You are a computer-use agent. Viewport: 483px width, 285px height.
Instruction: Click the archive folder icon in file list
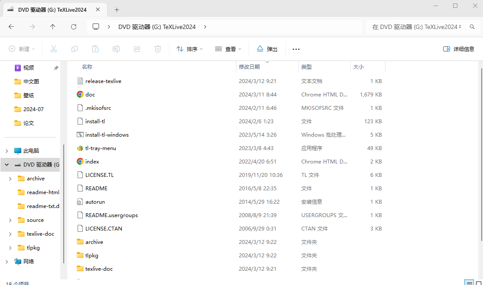point(80,241)
